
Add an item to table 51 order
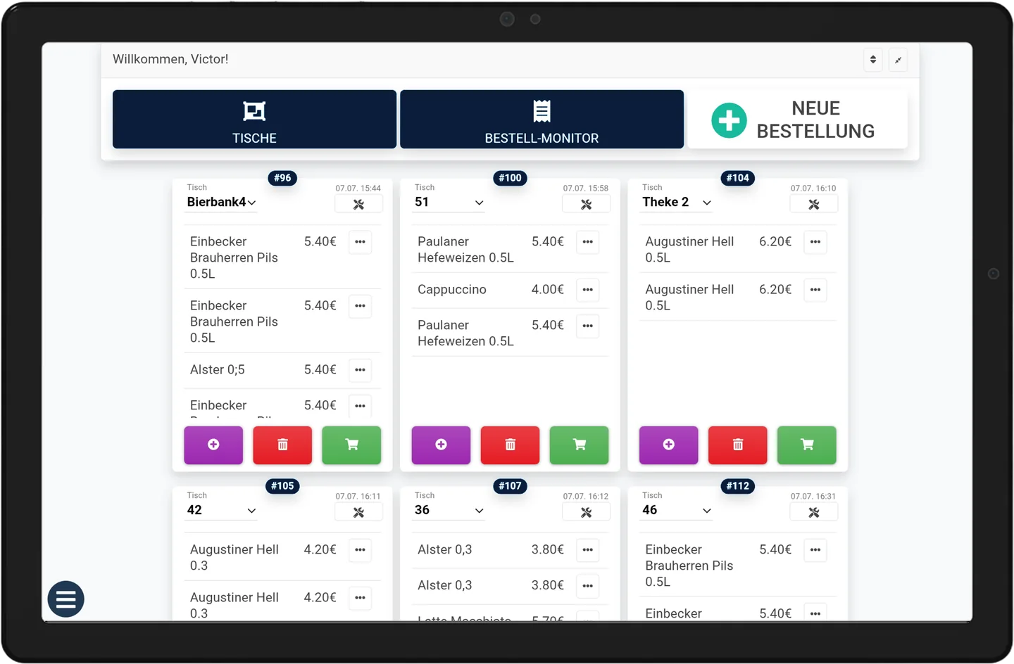pos(441,445)
